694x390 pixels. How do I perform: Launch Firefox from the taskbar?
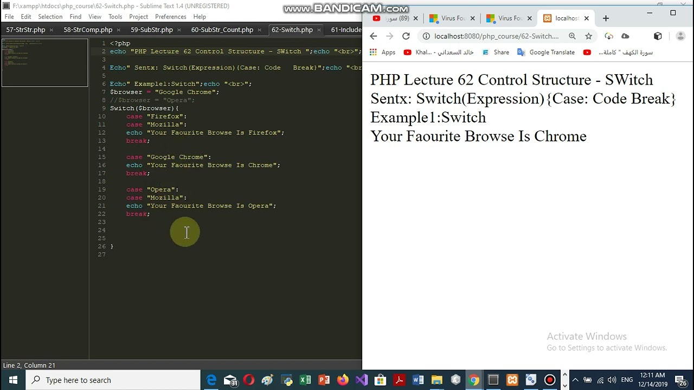[x=343, y=380]
